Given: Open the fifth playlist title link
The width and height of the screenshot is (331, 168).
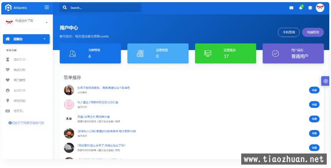Looking at the screenshot, I should [101, 145].
